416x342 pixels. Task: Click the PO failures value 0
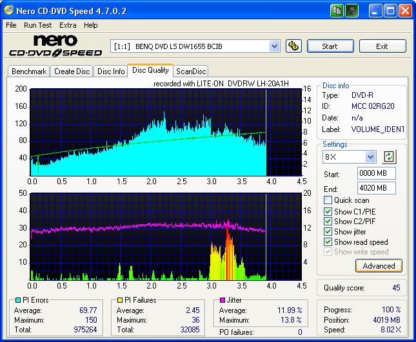[x=300, y=332]
